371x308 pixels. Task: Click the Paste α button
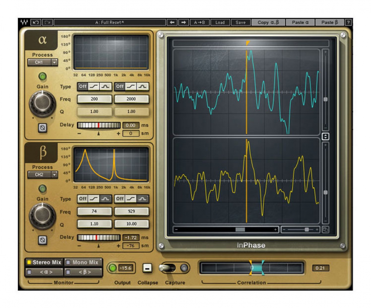300,22
